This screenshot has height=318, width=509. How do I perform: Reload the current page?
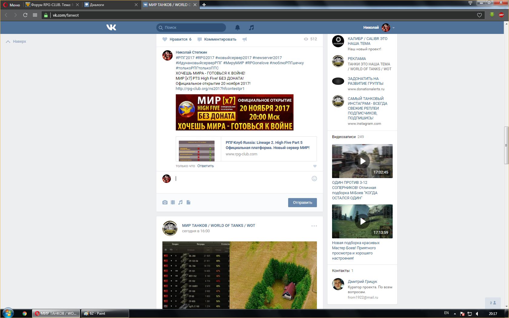coord(25,15)
